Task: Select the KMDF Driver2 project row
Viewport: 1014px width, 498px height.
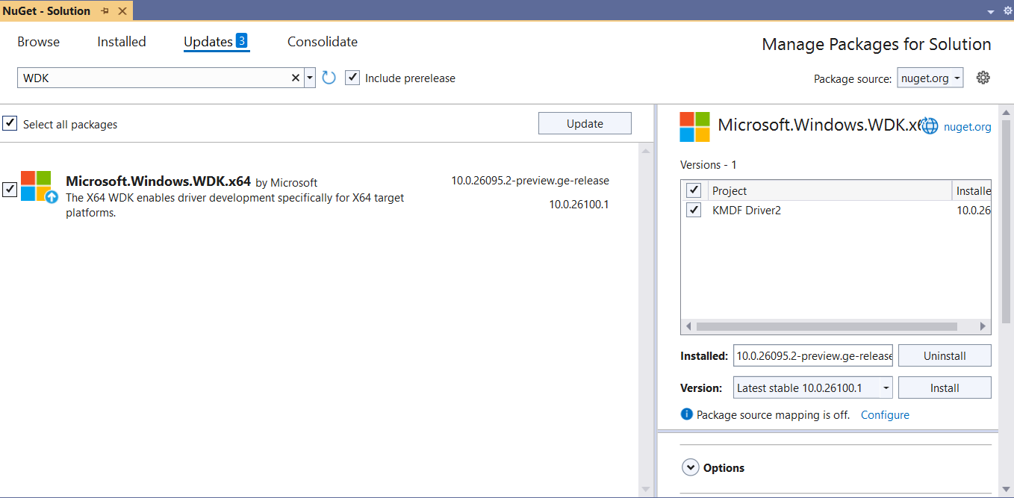Action: (x=836, y=210)
